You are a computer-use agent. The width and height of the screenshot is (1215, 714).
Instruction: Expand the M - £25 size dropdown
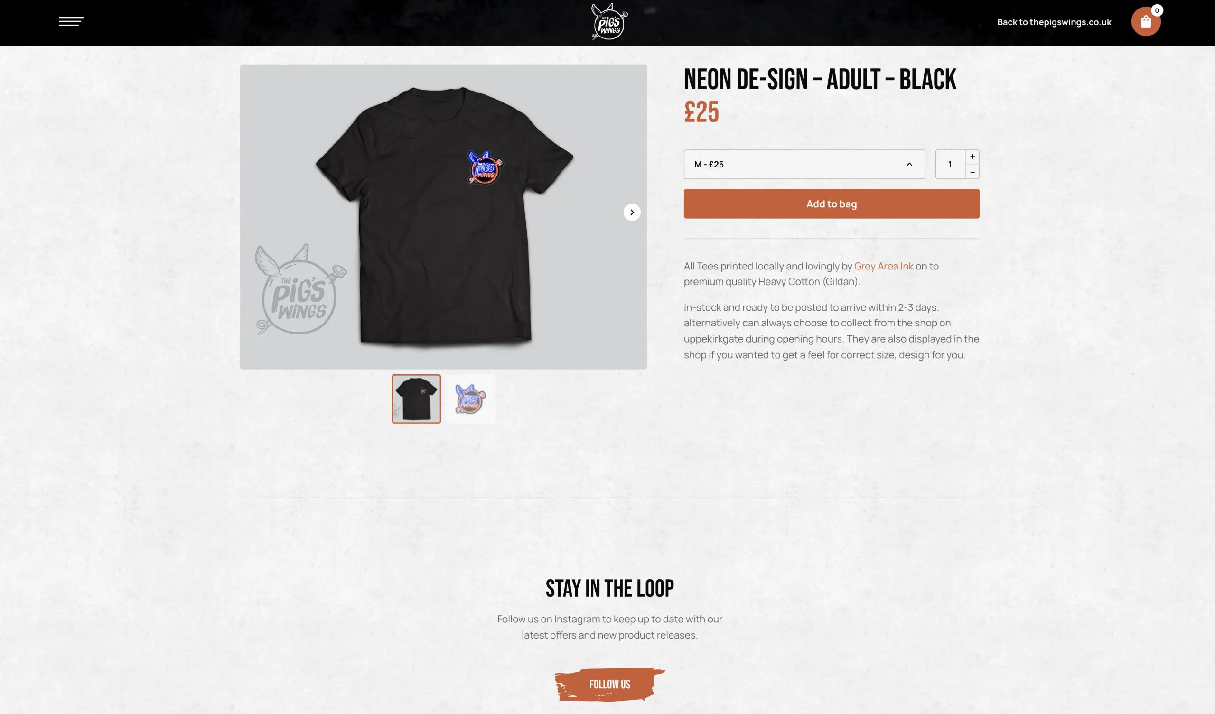804,165
